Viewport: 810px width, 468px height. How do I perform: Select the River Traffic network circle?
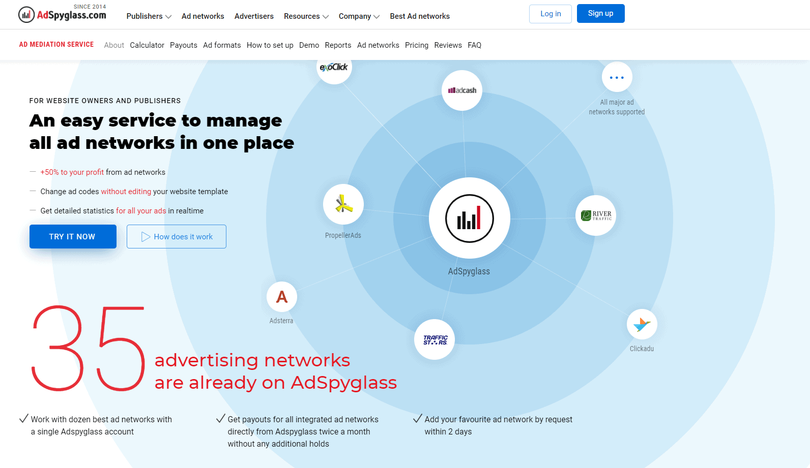point(596,215)
